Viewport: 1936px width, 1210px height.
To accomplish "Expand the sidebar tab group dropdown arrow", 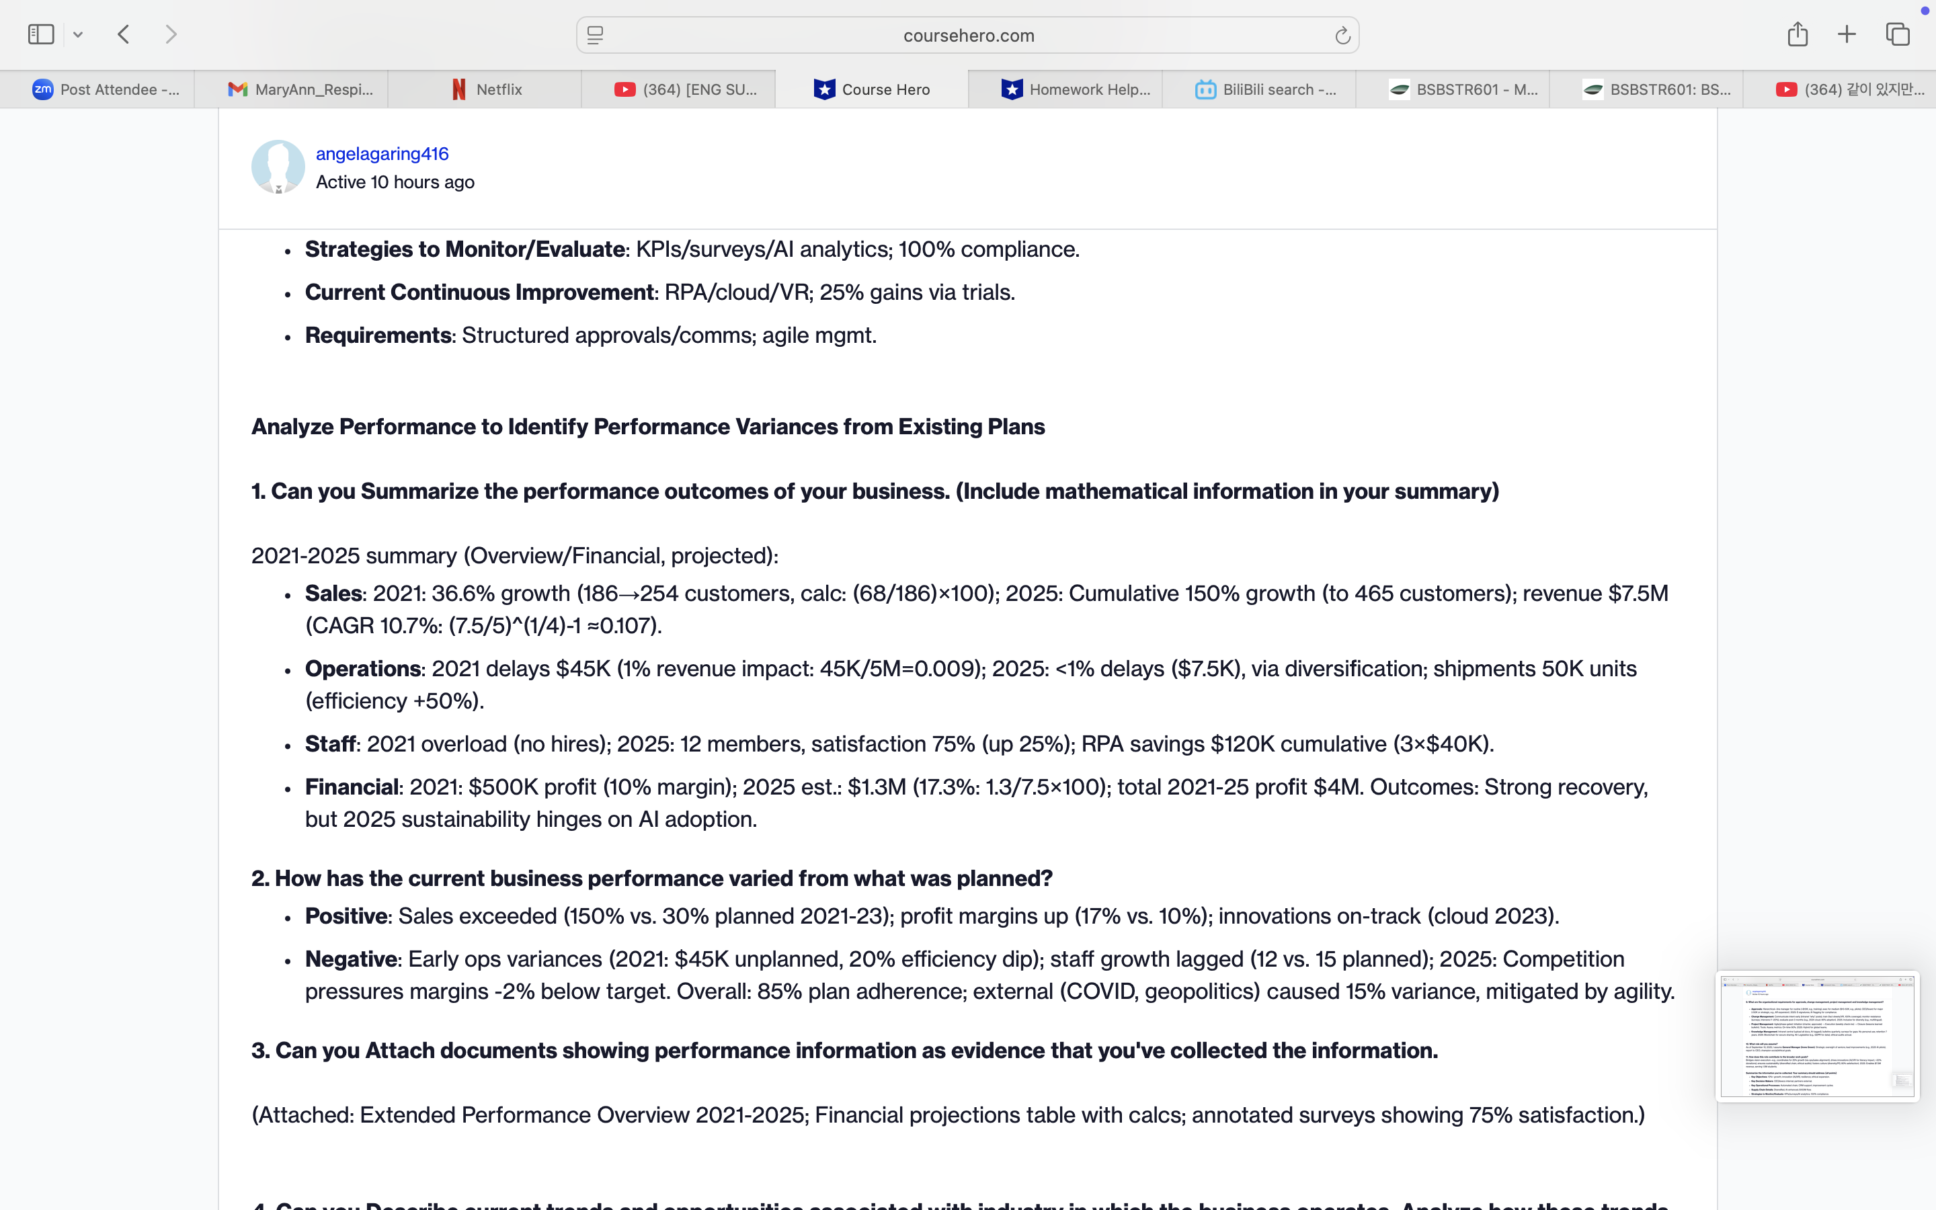I will click(x=77, y=34).
